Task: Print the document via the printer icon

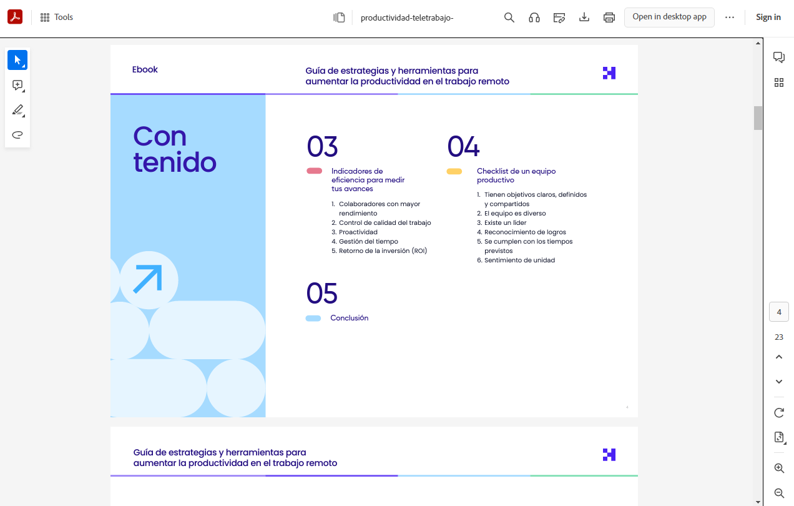Action: coord(609,17)
